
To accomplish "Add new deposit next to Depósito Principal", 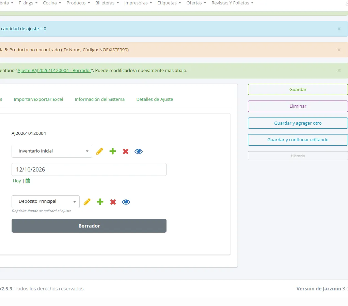I will (100, 202).
